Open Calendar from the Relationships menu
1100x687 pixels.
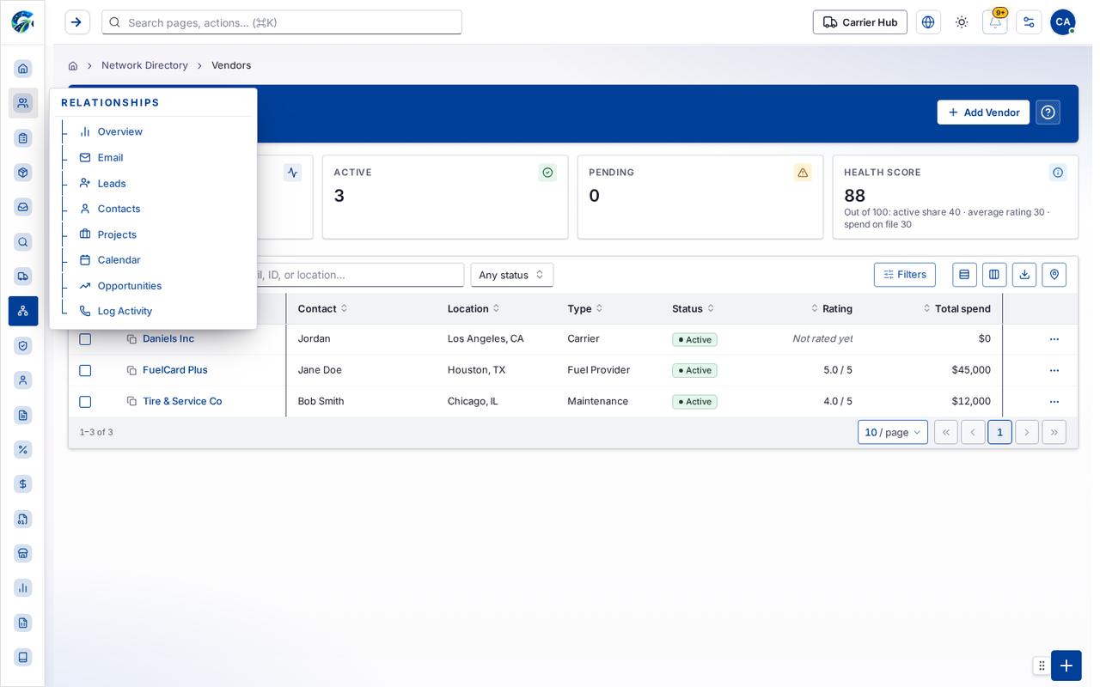(119, 260)
